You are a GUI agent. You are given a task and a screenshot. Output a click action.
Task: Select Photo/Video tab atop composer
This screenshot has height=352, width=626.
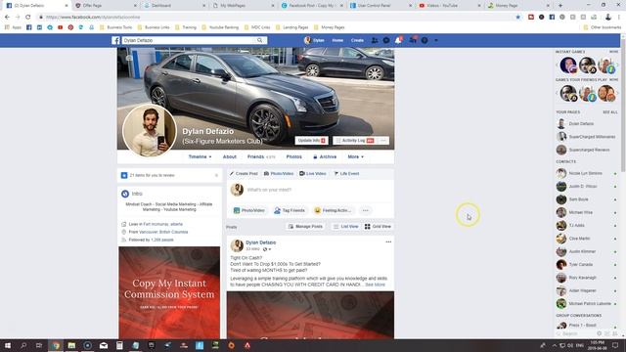pyautogui.click(x=279, y=174)
